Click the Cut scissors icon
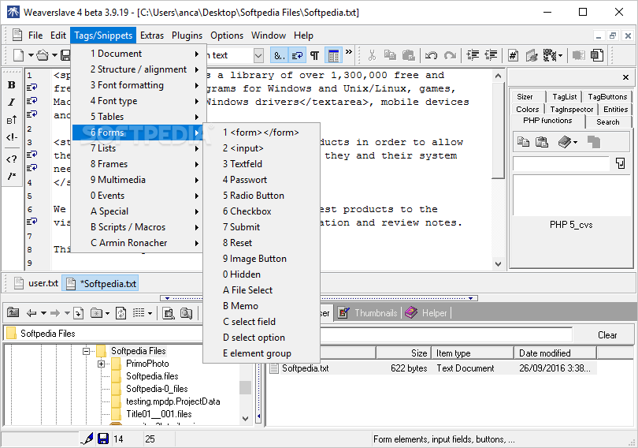Screen dimensions: 638x448 pyautogui.click(x=372, y=55)
